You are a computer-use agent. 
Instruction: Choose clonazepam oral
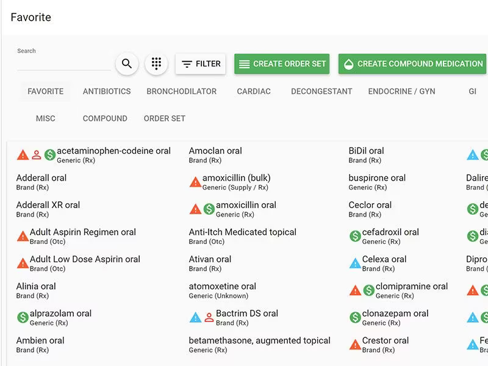(x=395, y=317)
